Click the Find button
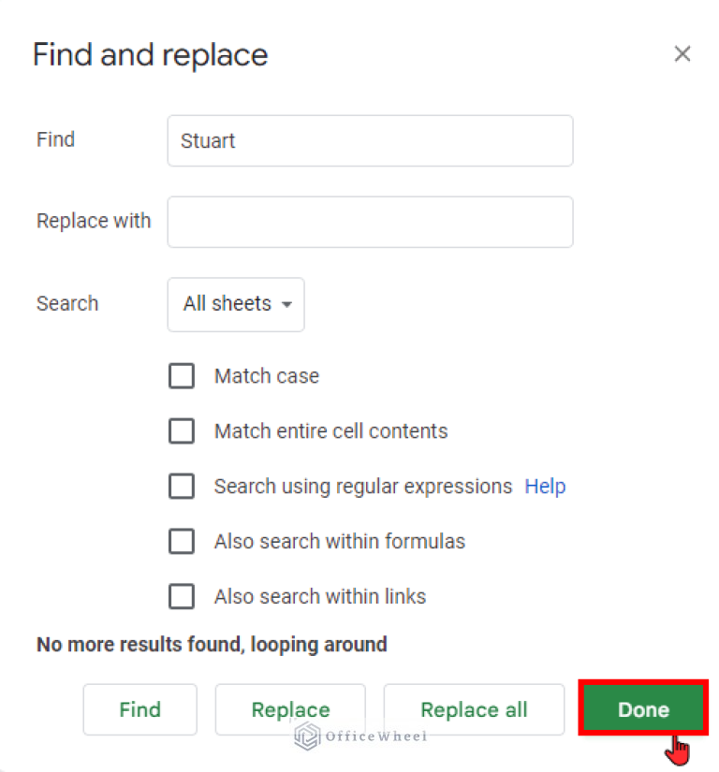The image size is (719, 772). pos(139,709)
